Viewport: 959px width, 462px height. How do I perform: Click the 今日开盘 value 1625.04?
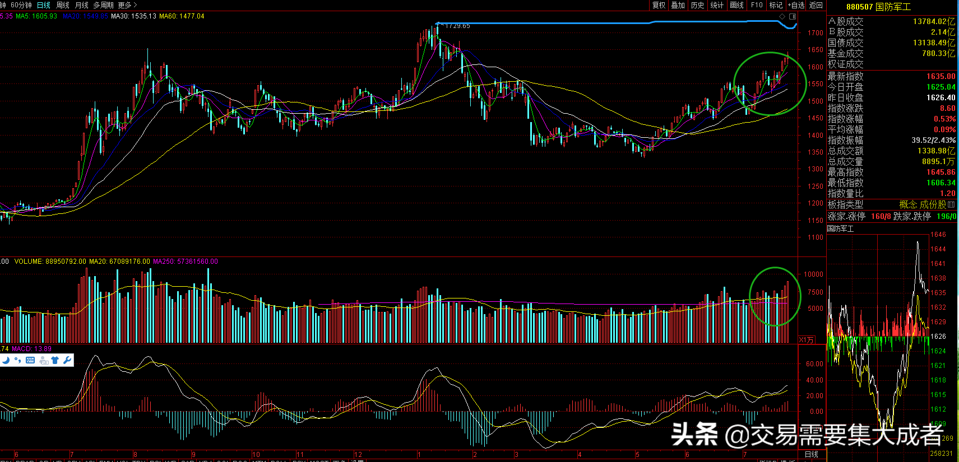pyautogui.click(x=941, y=87)
